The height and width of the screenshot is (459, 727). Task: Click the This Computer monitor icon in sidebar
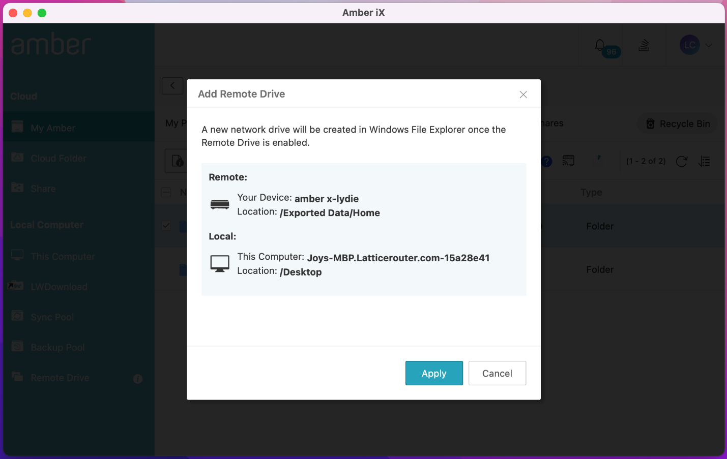17,255
